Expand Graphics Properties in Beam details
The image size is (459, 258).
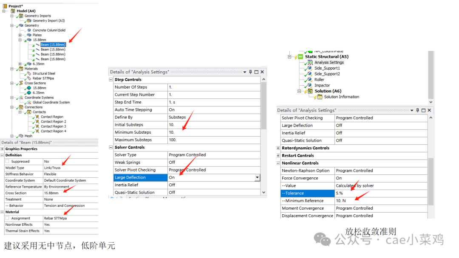[3, 149]
